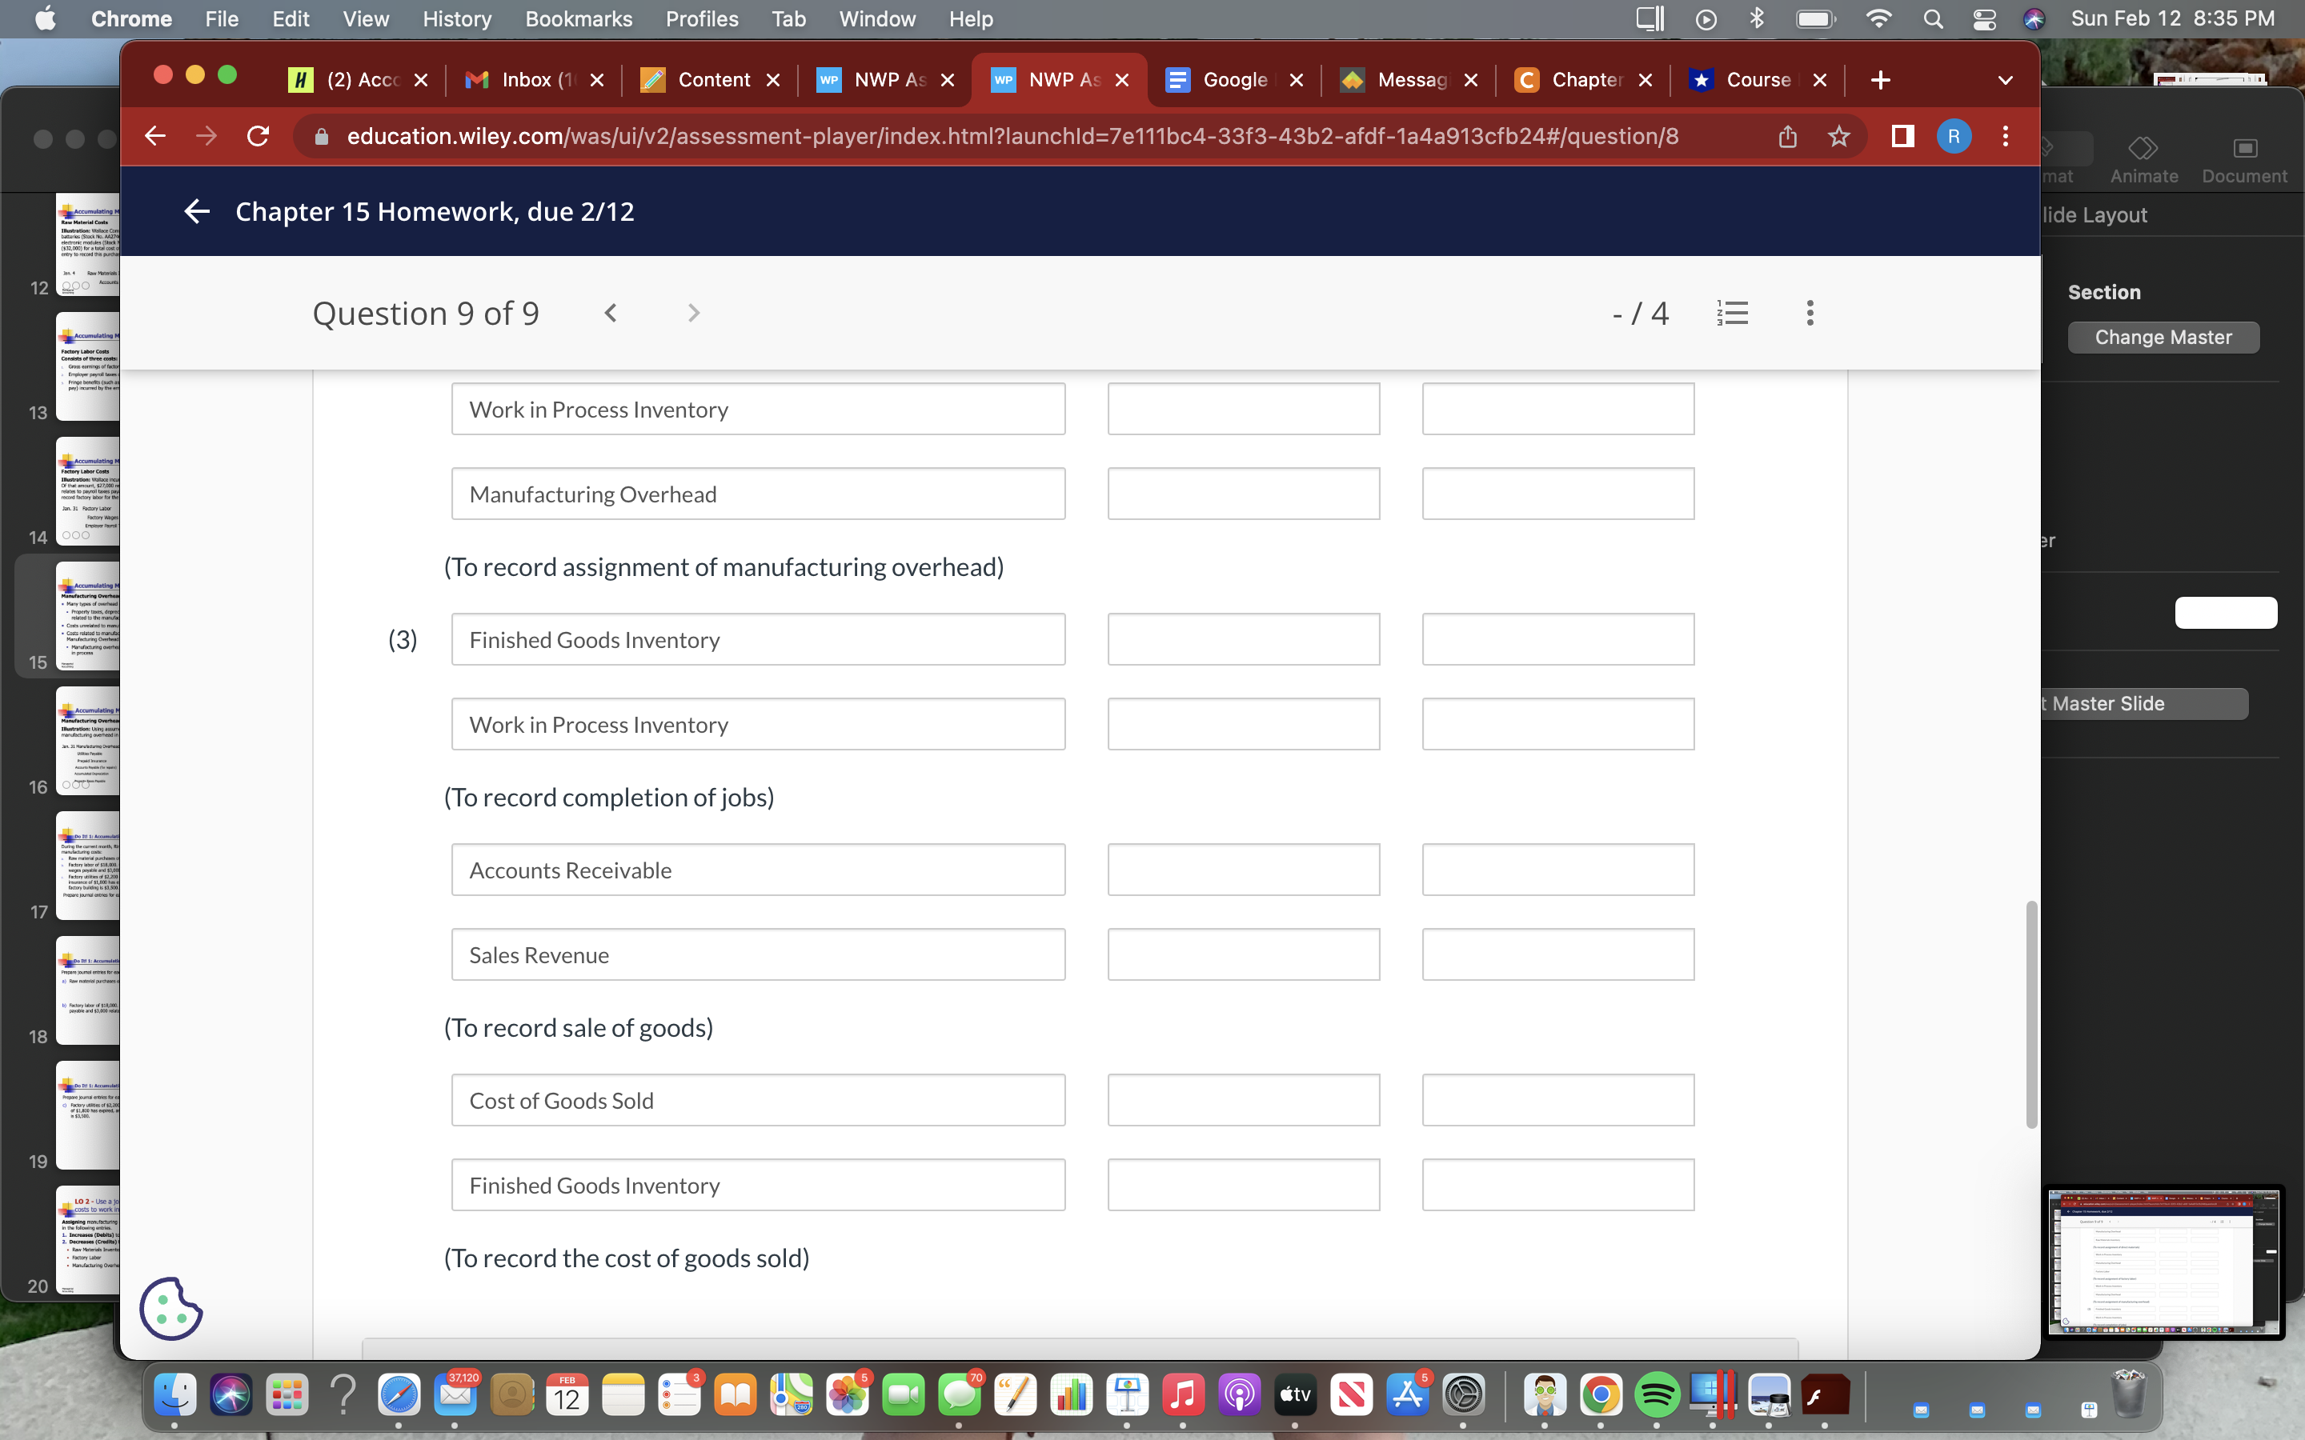Open Calendar from the Dock showing Feb 12
Viewport: 2305px width, 1440px height.
point(567,1394)
